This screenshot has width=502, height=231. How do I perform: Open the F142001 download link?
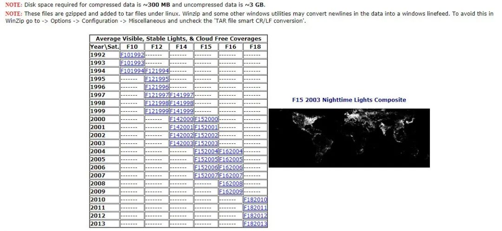[x=182, y=127]
